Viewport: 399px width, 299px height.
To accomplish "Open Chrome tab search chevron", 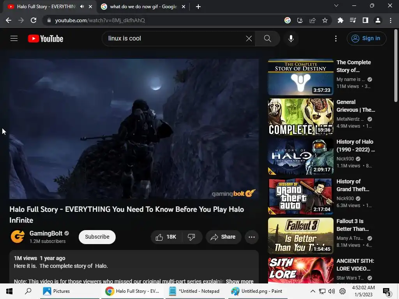I will tap(336, 5).
